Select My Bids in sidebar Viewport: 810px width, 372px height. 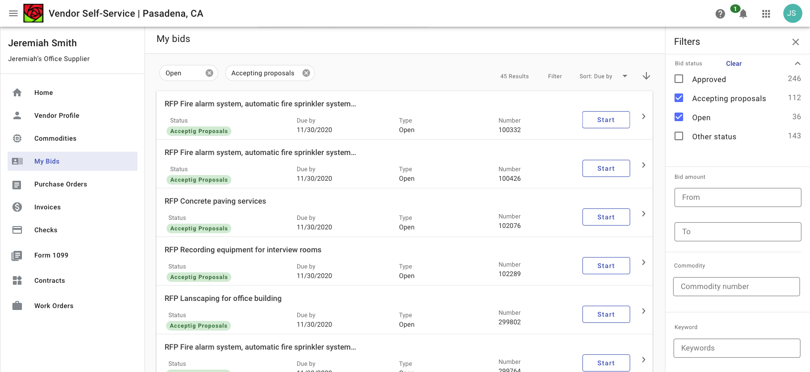pyautogui.click(x=73, y=161)
